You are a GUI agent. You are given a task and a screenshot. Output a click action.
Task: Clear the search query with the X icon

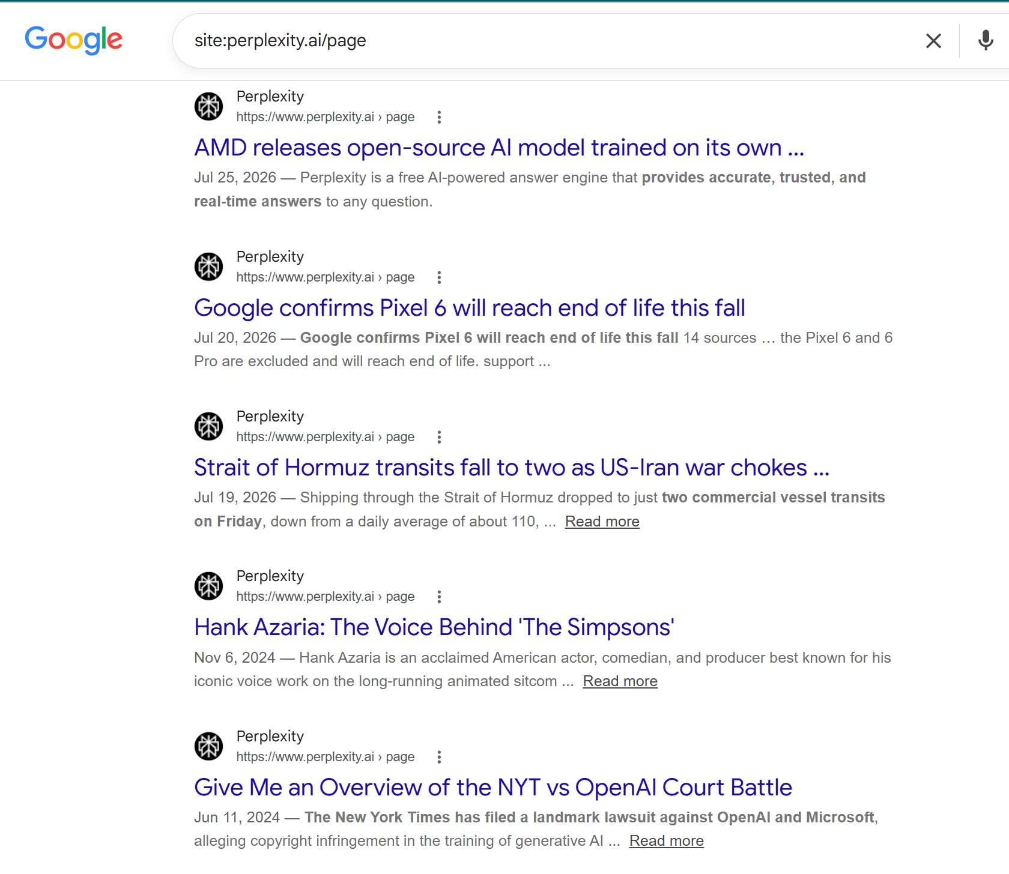point(933,41)
